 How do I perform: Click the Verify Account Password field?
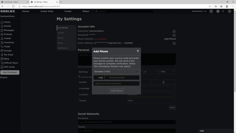(x=117, y=83)
